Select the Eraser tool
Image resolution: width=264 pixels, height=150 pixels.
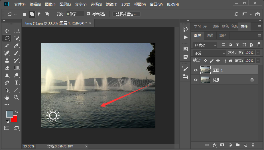(x=7, y=68)
